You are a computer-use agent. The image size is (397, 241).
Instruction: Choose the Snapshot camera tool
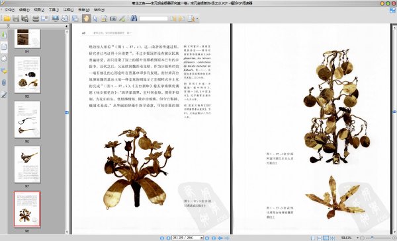pos(113,18)
